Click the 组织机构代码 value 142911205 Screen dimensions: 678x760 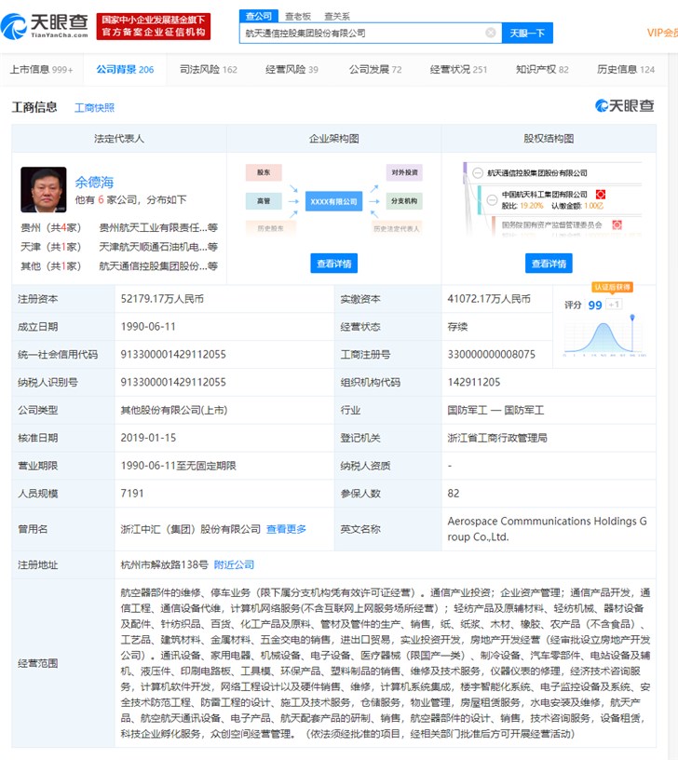point(473,382)
